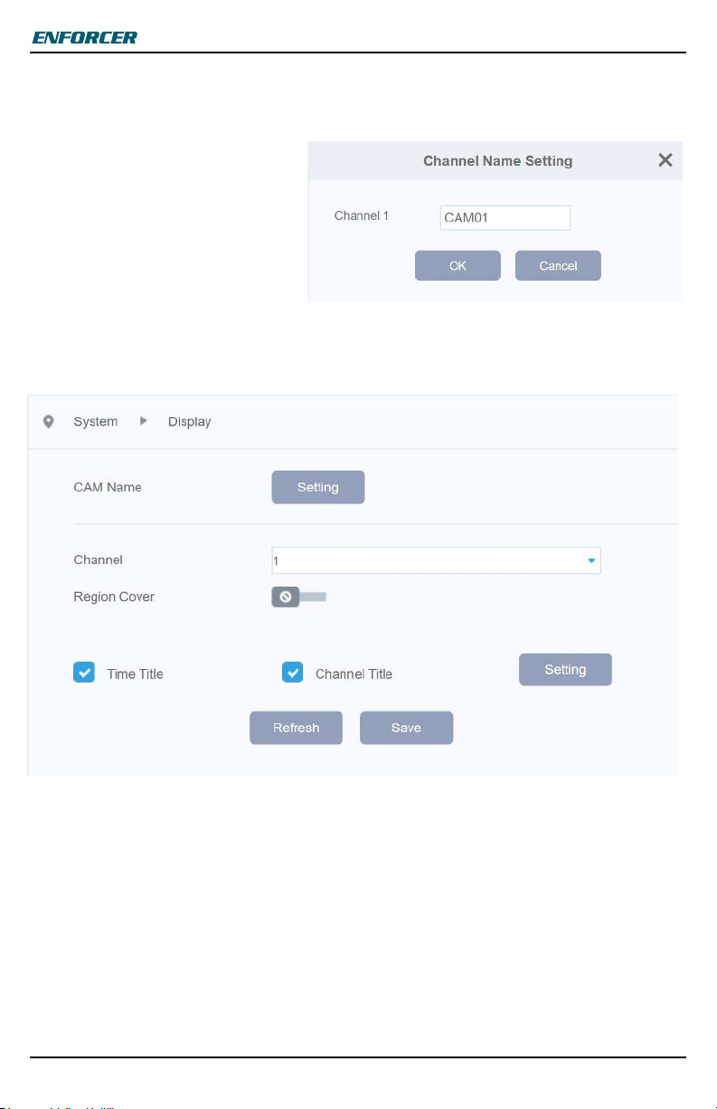Click the Channel dropdown arrow
Viewport: 717px width, 1109px height.
click(591, 560)
